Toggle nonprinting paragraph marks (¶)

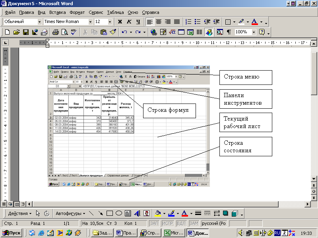[x=229, y=32]
